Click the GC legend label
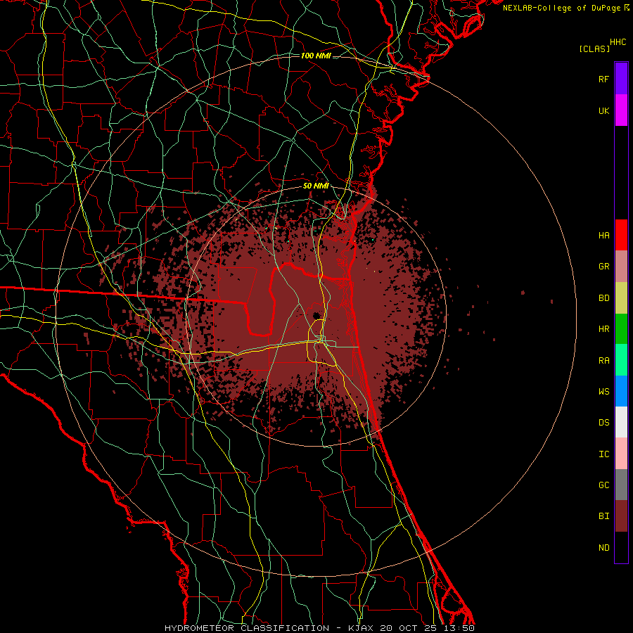Image resolution: width=633 pixels, height=633 pixels. (603, 485)
